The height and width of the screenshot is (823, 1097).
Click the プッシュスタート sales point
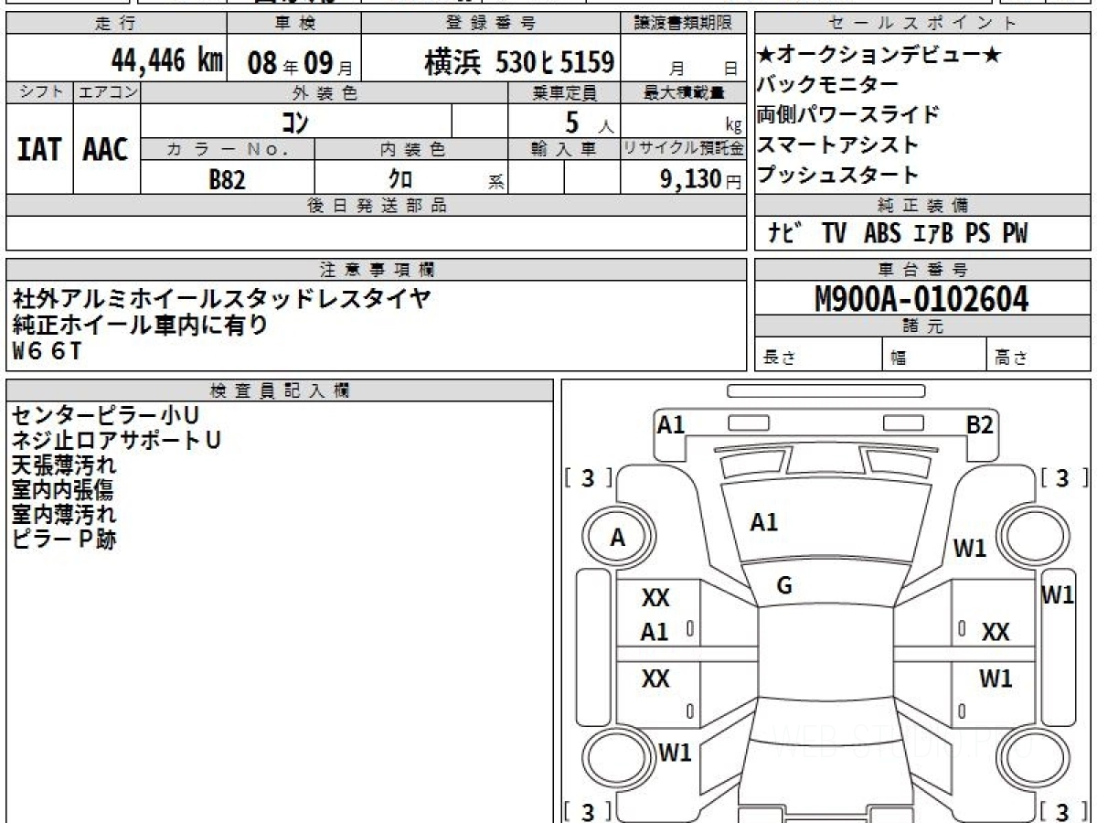click(x=838, y=175)
